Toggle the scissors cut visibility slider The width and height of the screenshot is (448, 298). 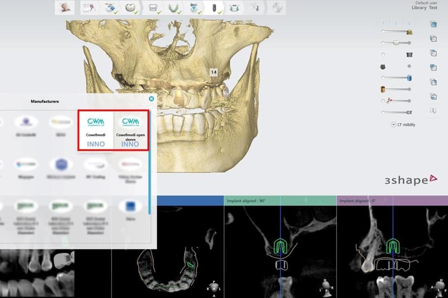coord(396,101)
